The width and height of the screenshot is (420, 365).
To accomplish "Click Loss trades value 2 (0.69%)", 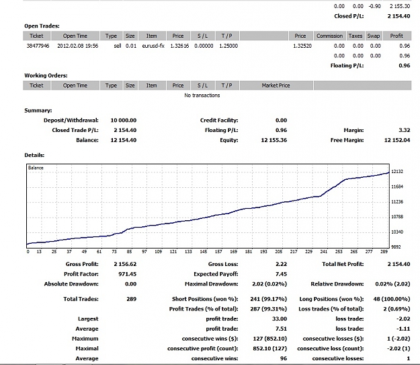I will pos(396,309).
